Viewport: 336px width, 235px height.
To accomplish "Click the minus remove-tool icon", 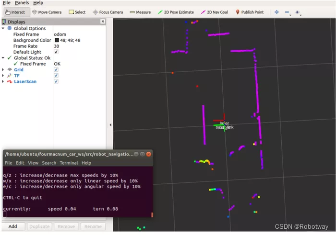I will (287, 12).
